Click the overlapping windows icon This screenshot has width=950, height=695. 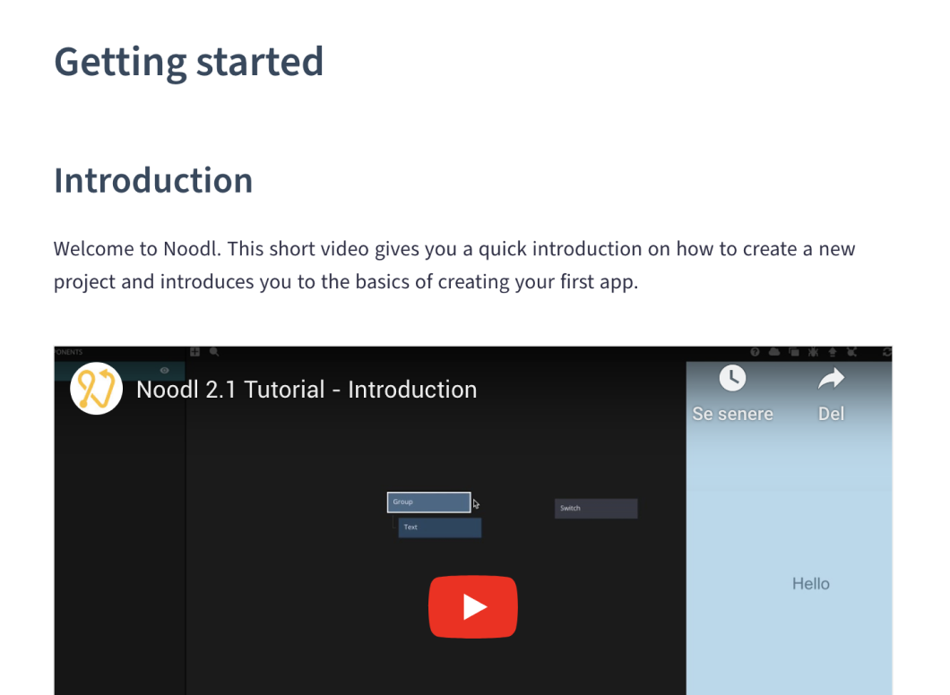[x=794, y=353]
